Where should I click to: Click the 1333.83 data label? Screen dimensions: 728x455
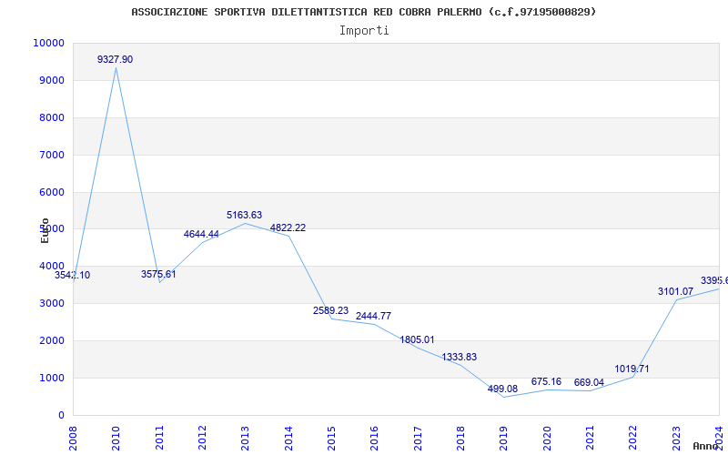pos(460,357)
